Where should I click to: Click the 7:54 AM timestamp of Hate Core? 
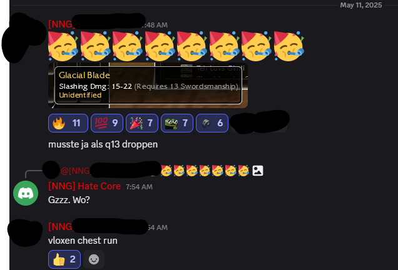139,187
